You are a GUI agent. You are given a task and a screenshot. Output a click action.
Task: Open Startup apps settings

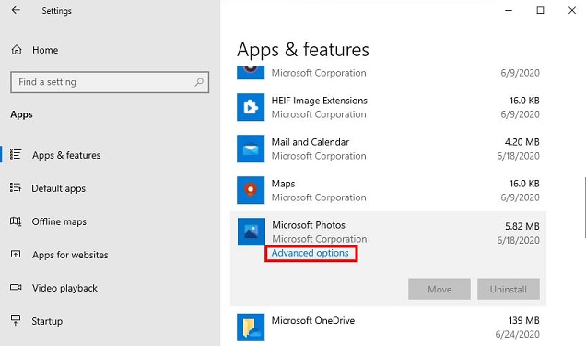pos(47,321)
